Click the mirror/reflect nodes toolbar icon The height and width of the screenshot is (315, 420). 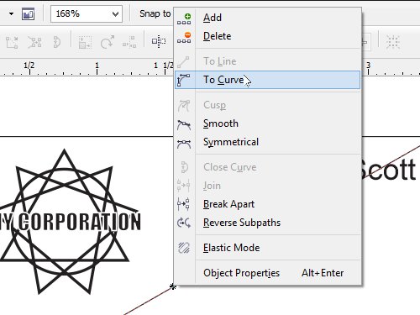[159, 42]
